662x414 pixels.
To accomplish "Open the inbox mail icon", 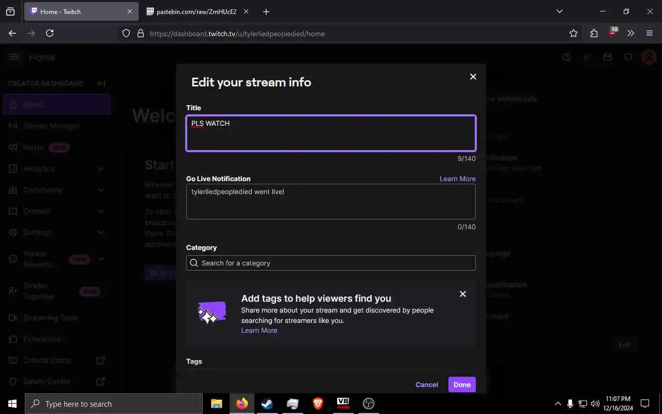I will 608,57.
